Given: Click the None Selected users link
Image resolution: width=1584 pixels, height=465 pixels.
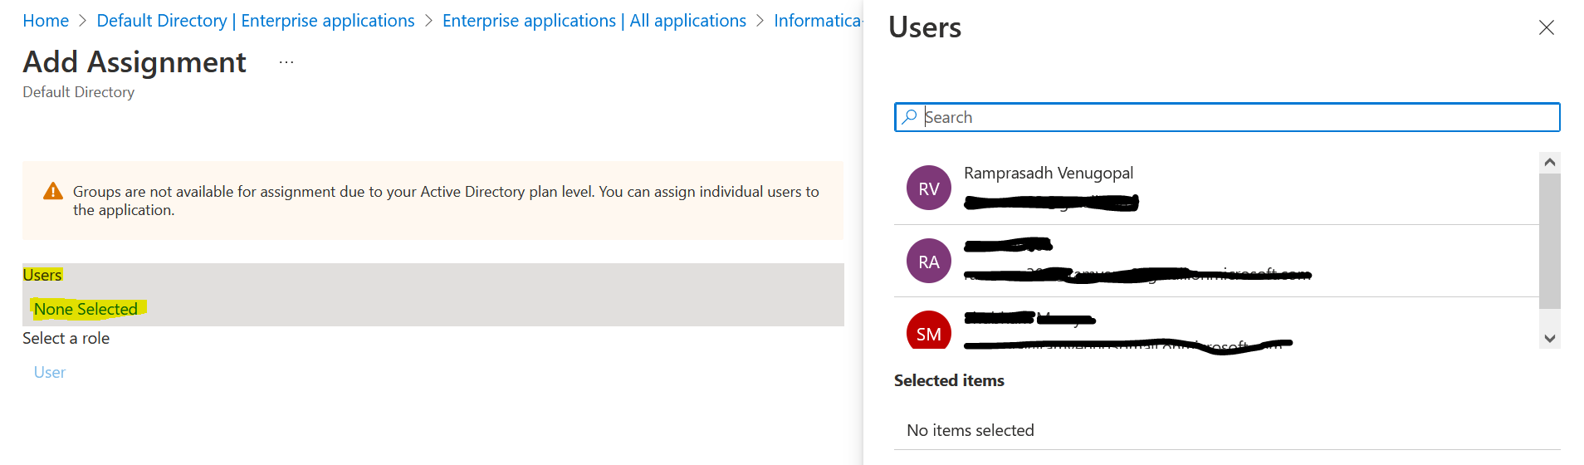Looking at the screenshot, I should point(86,309).
